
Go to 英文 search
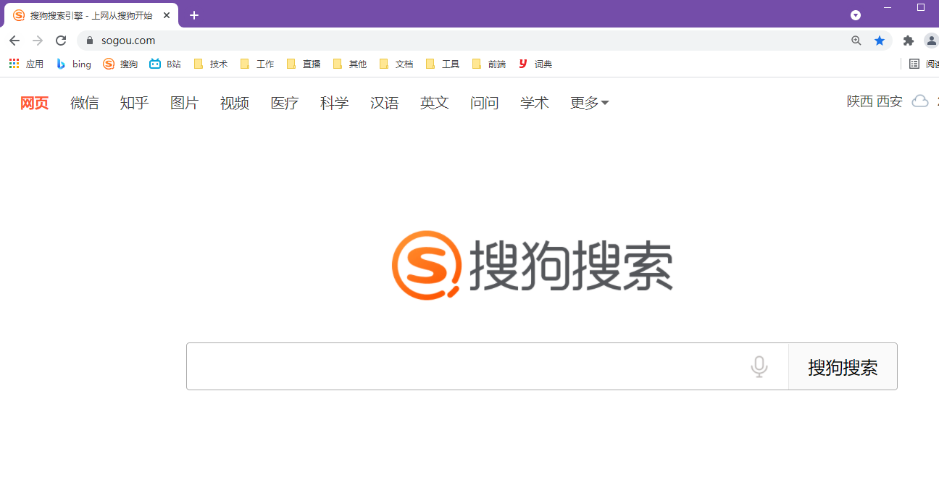tap(434, 103)
